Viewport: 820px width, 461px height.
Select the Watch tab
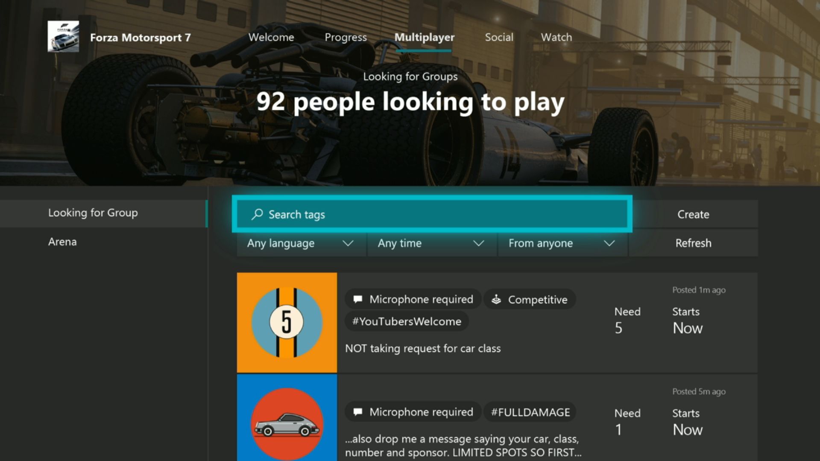pos(556,38)
